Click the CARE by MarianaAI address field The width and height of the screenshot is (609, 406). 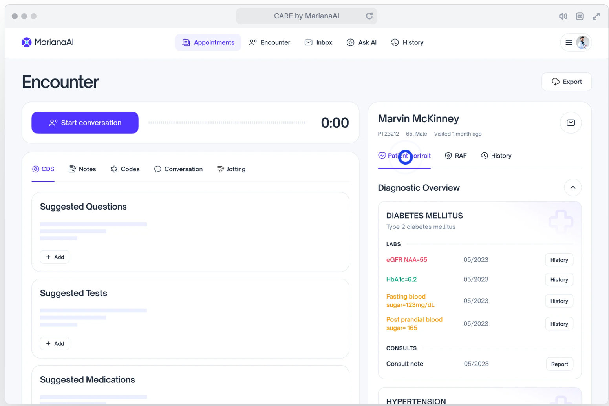(x=307, y=16)
